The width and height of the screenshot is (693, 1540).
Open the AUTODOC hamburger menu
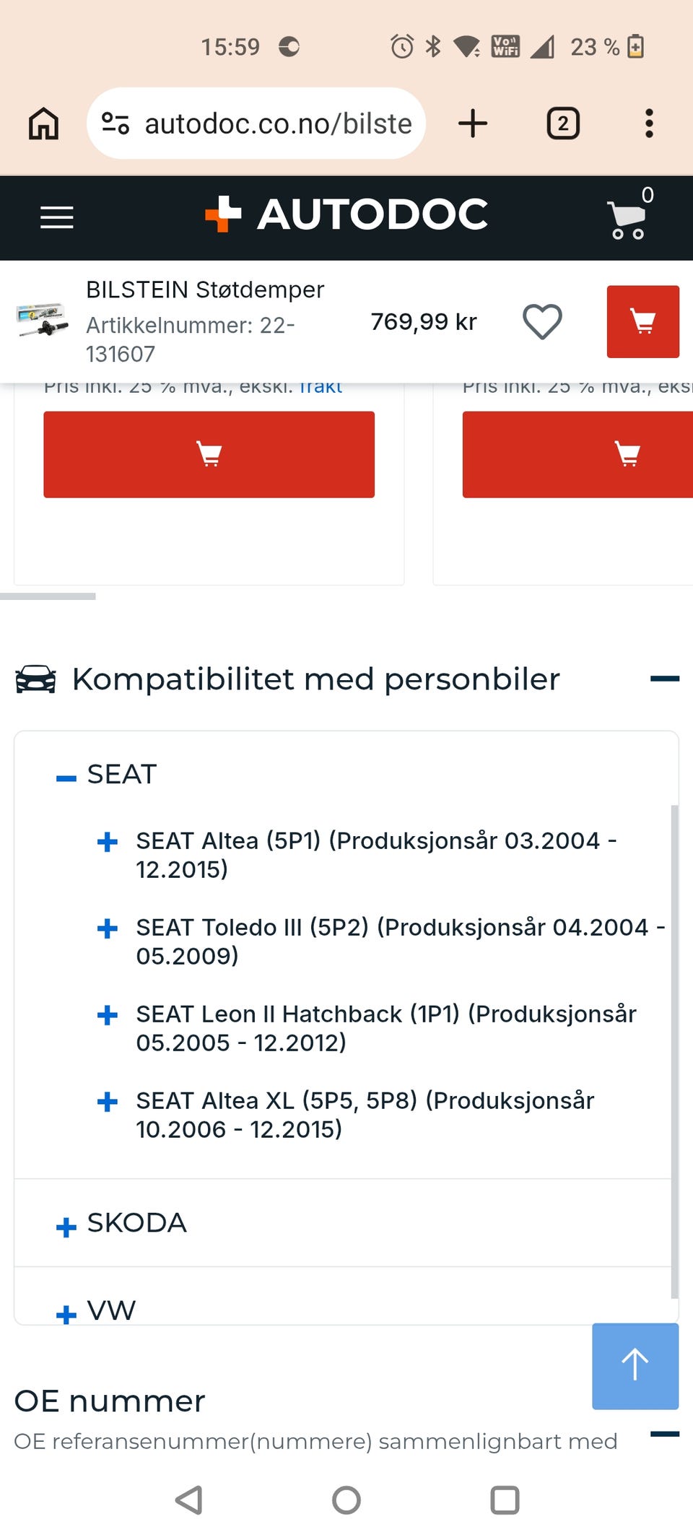(x=56, y=217)
